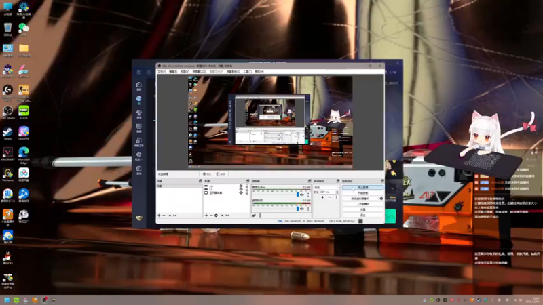Open audio mixer three-dot menu beside gear
This screenshot has height=305, width=543.
260,216
